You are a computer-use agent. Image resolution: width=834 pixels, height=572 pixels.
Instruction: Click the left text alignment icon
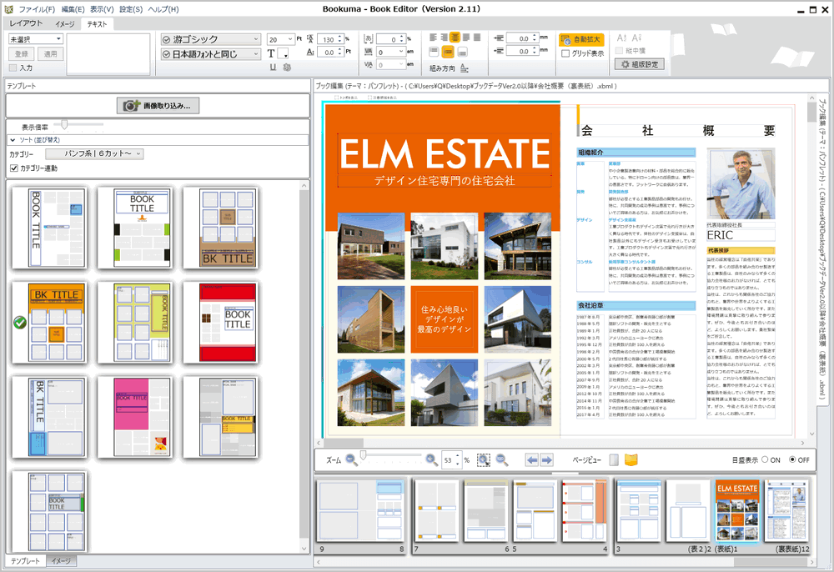[435, 38]
